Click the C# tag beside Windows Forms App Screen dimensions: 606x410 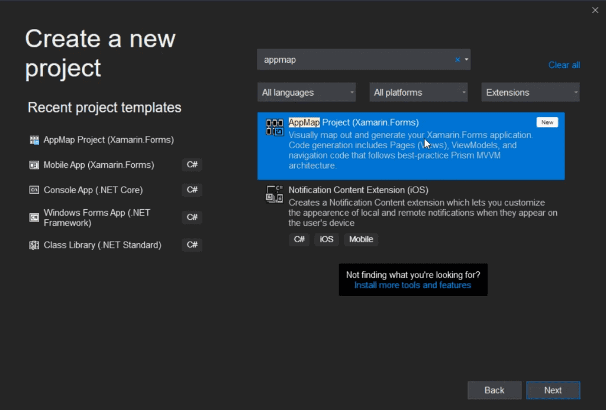pyautogui.click(x=192, y=217)
